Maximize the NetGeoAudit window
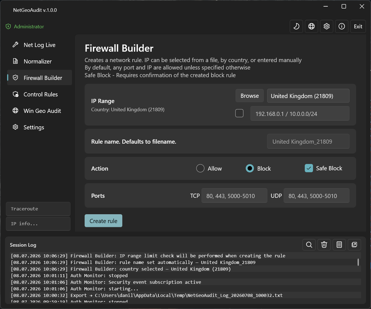 344,6
